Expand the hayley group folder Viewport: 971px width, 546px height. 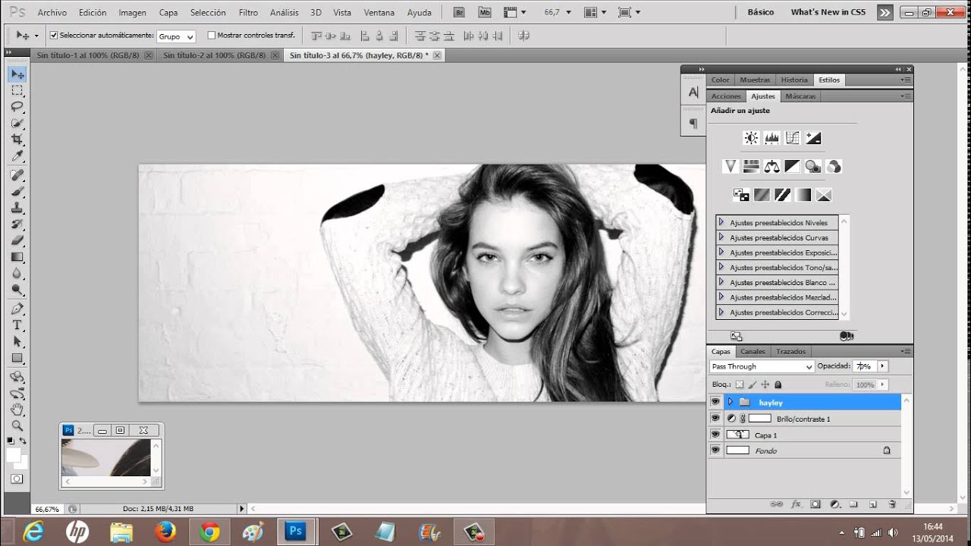731,402
